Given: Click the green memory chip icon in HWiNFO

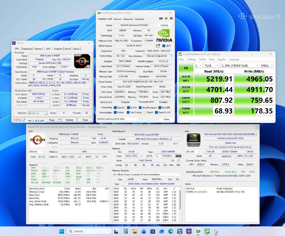Looking at the screenshot, I should click(x=178, y=156).
